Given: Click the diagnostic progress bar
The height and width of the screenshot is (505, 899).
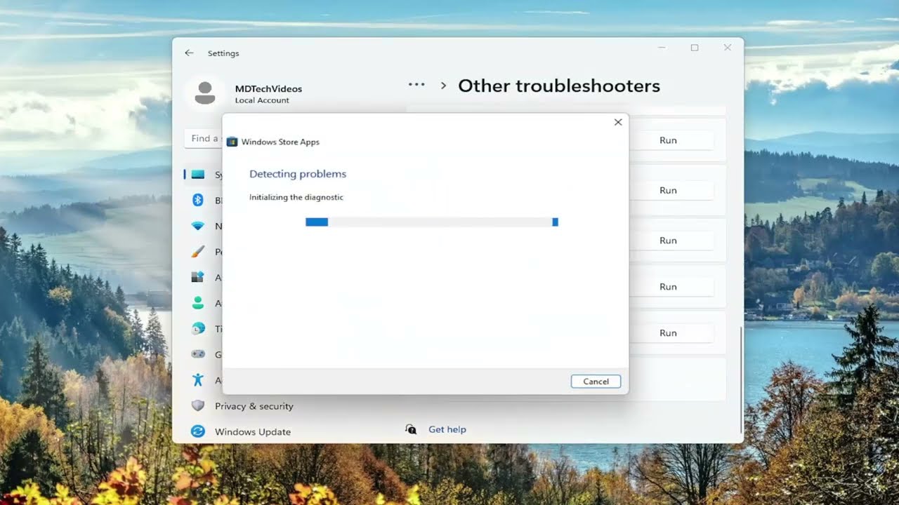Looking at the screenshot, I should coord(432,222).
